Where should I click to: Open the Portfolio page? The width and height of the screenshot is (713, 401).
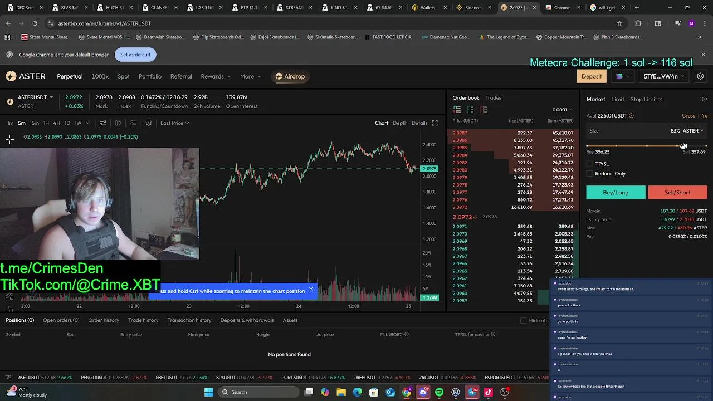pyautogui.click(x=150, y=76)
